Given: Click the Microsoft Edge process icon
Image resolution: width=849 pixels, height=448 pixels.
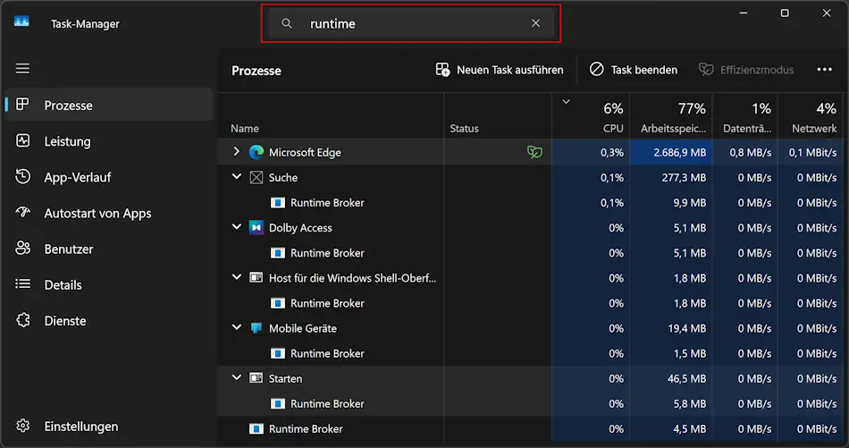Looking at the screenshot, I should 256,152.
